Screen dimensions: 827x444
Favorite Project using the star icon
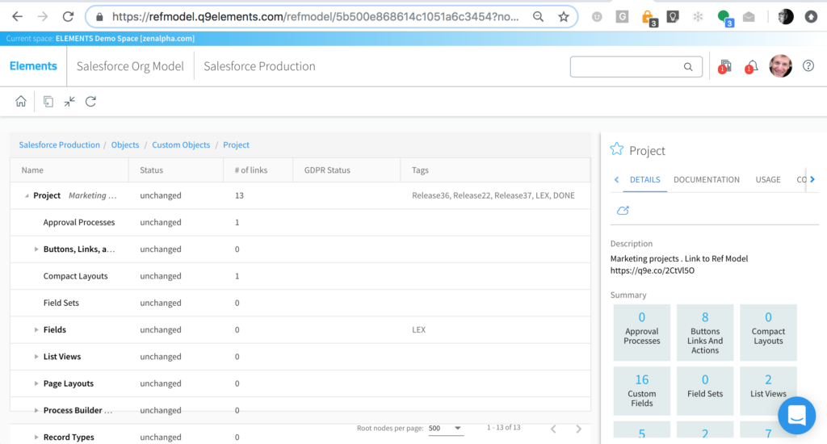[x=617, y=149]
